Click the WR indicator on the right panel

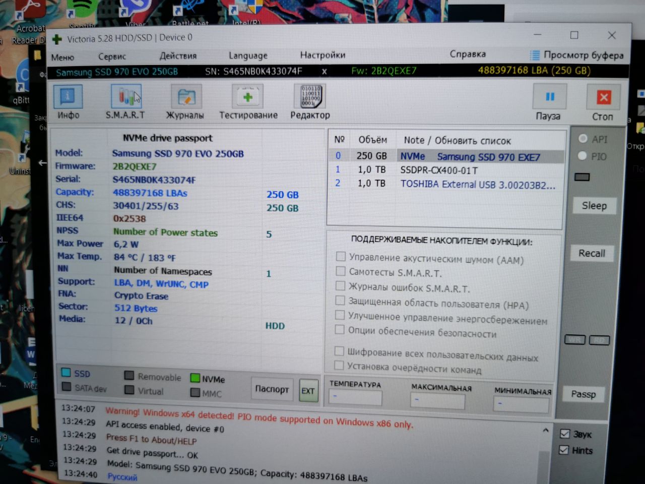pos(575,340)
